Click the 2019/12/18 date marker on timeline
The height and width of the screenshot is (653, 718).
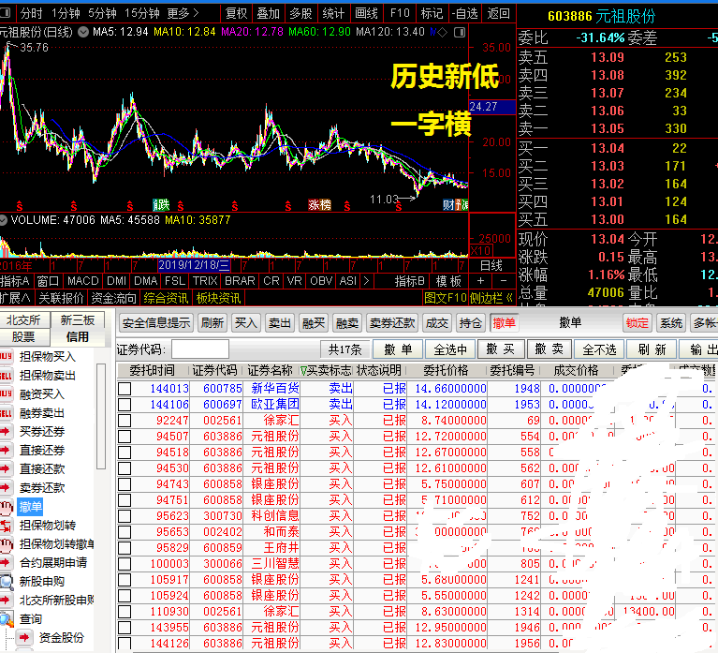[x=194, y=265]
